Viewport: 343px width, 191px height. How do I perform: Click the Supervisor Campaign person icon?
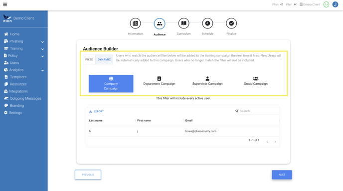coord(207,78)
